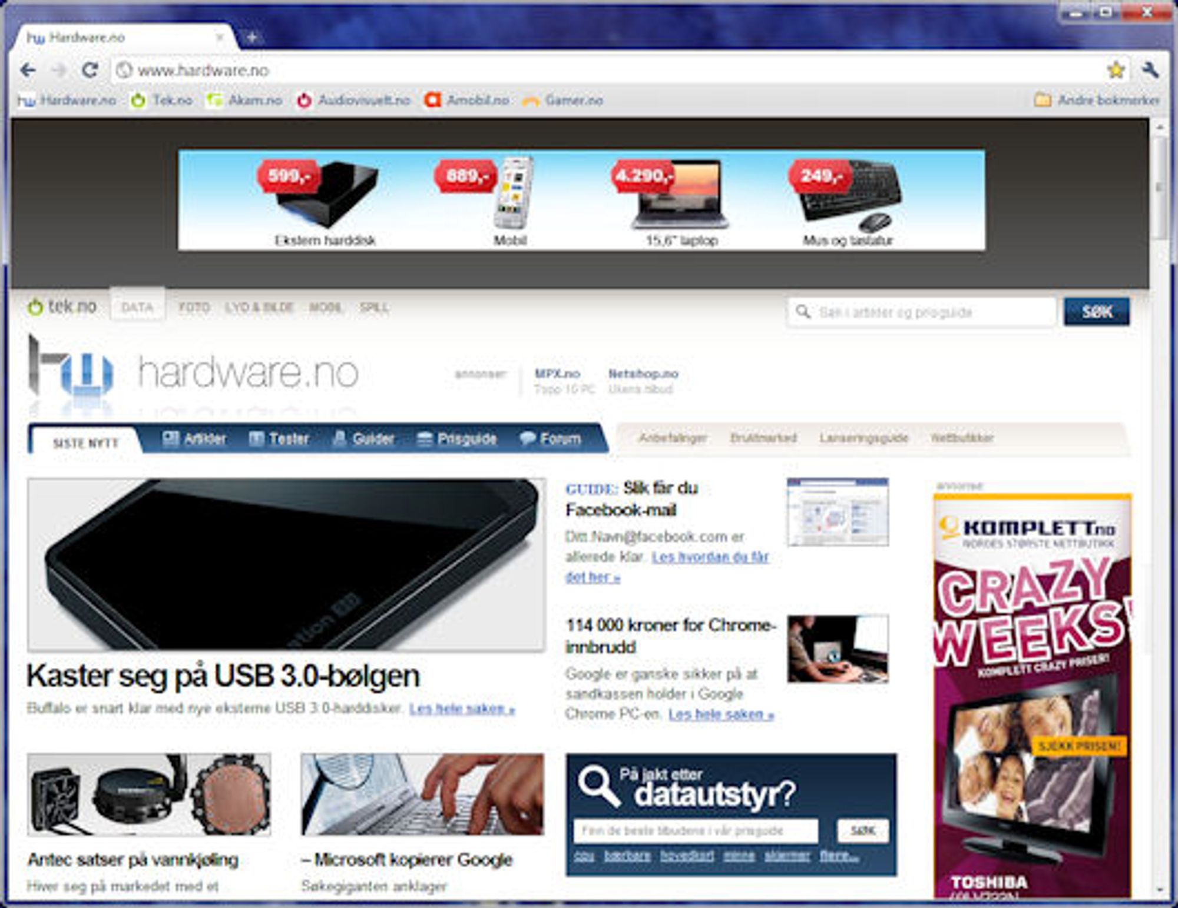Image resolution: width=1178 pixels, height=908 pixels.
Task: Click the bærbare category link
Action: pyautogui.click(x=627, y=856)
